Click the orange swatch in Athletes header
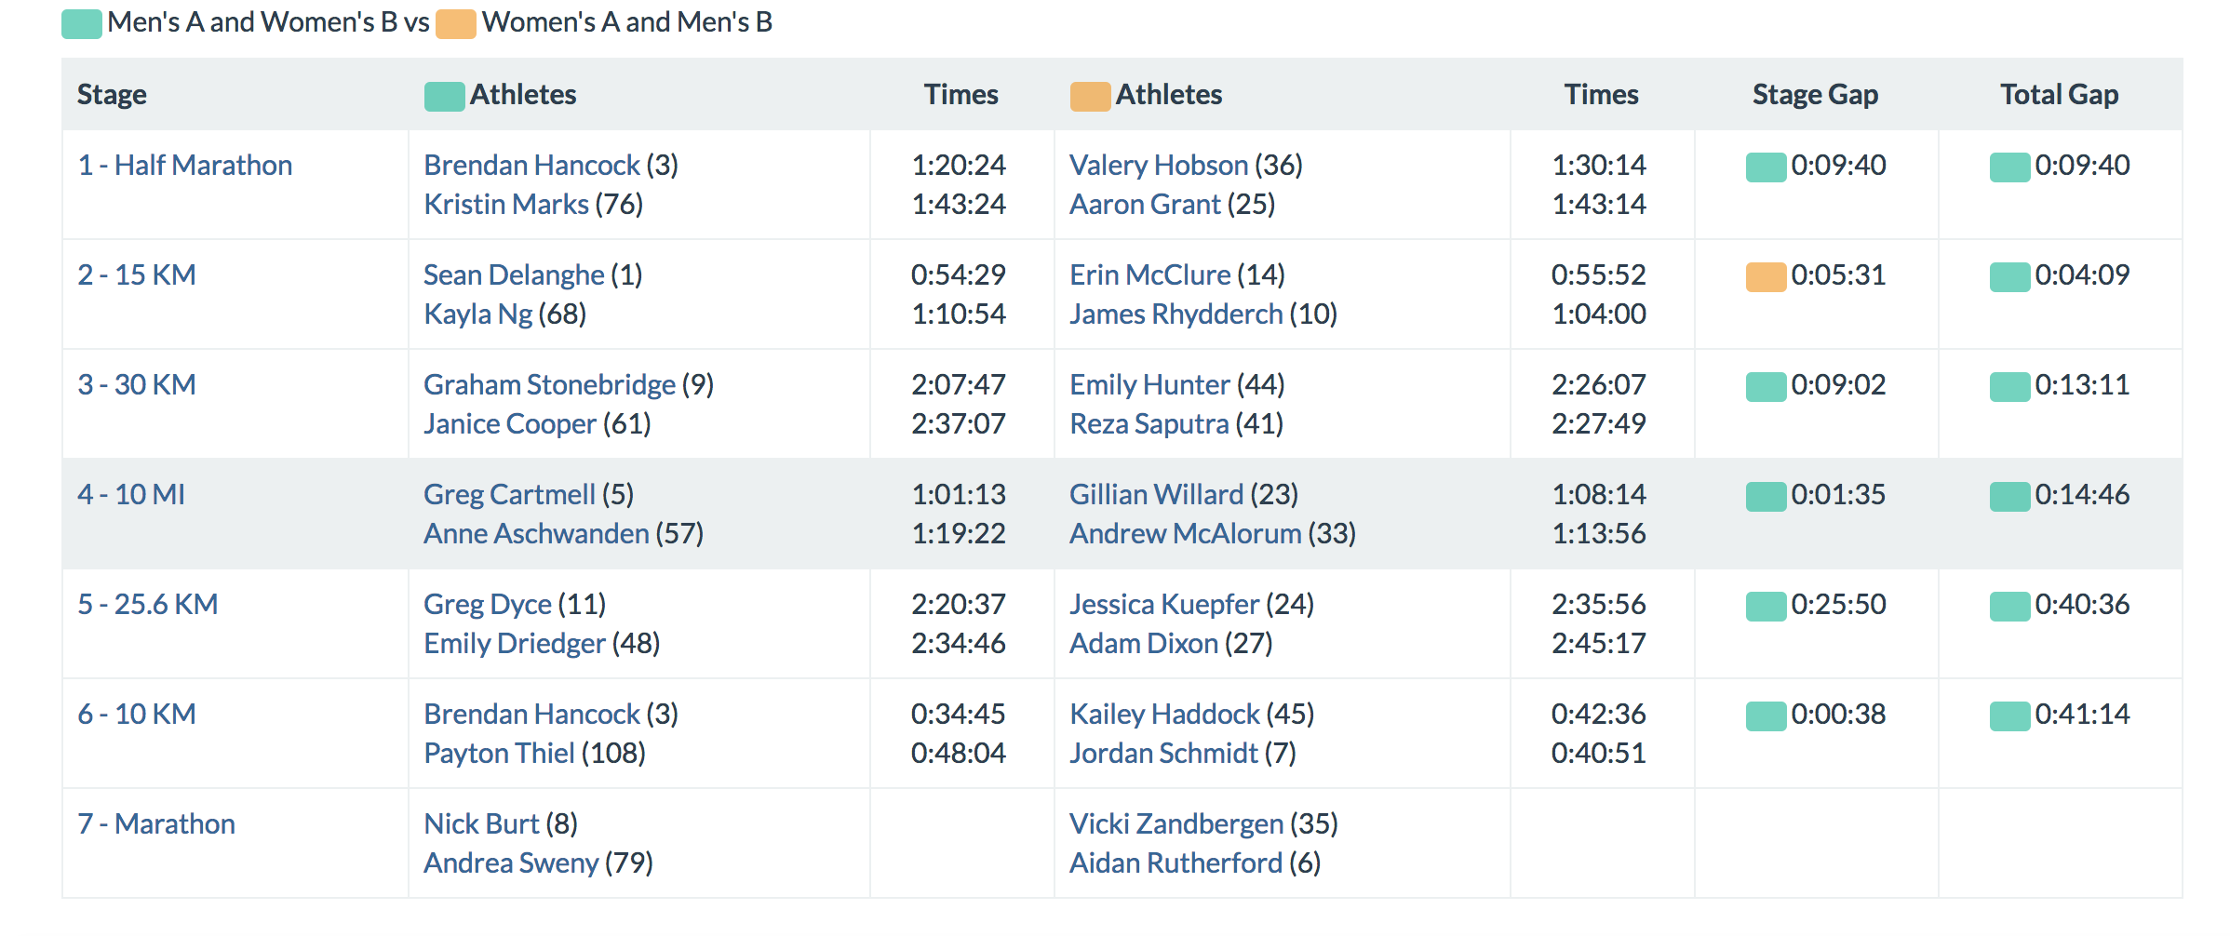Screen dimensions: 2230x936 pyautogui.click(x=1090, y=96)
